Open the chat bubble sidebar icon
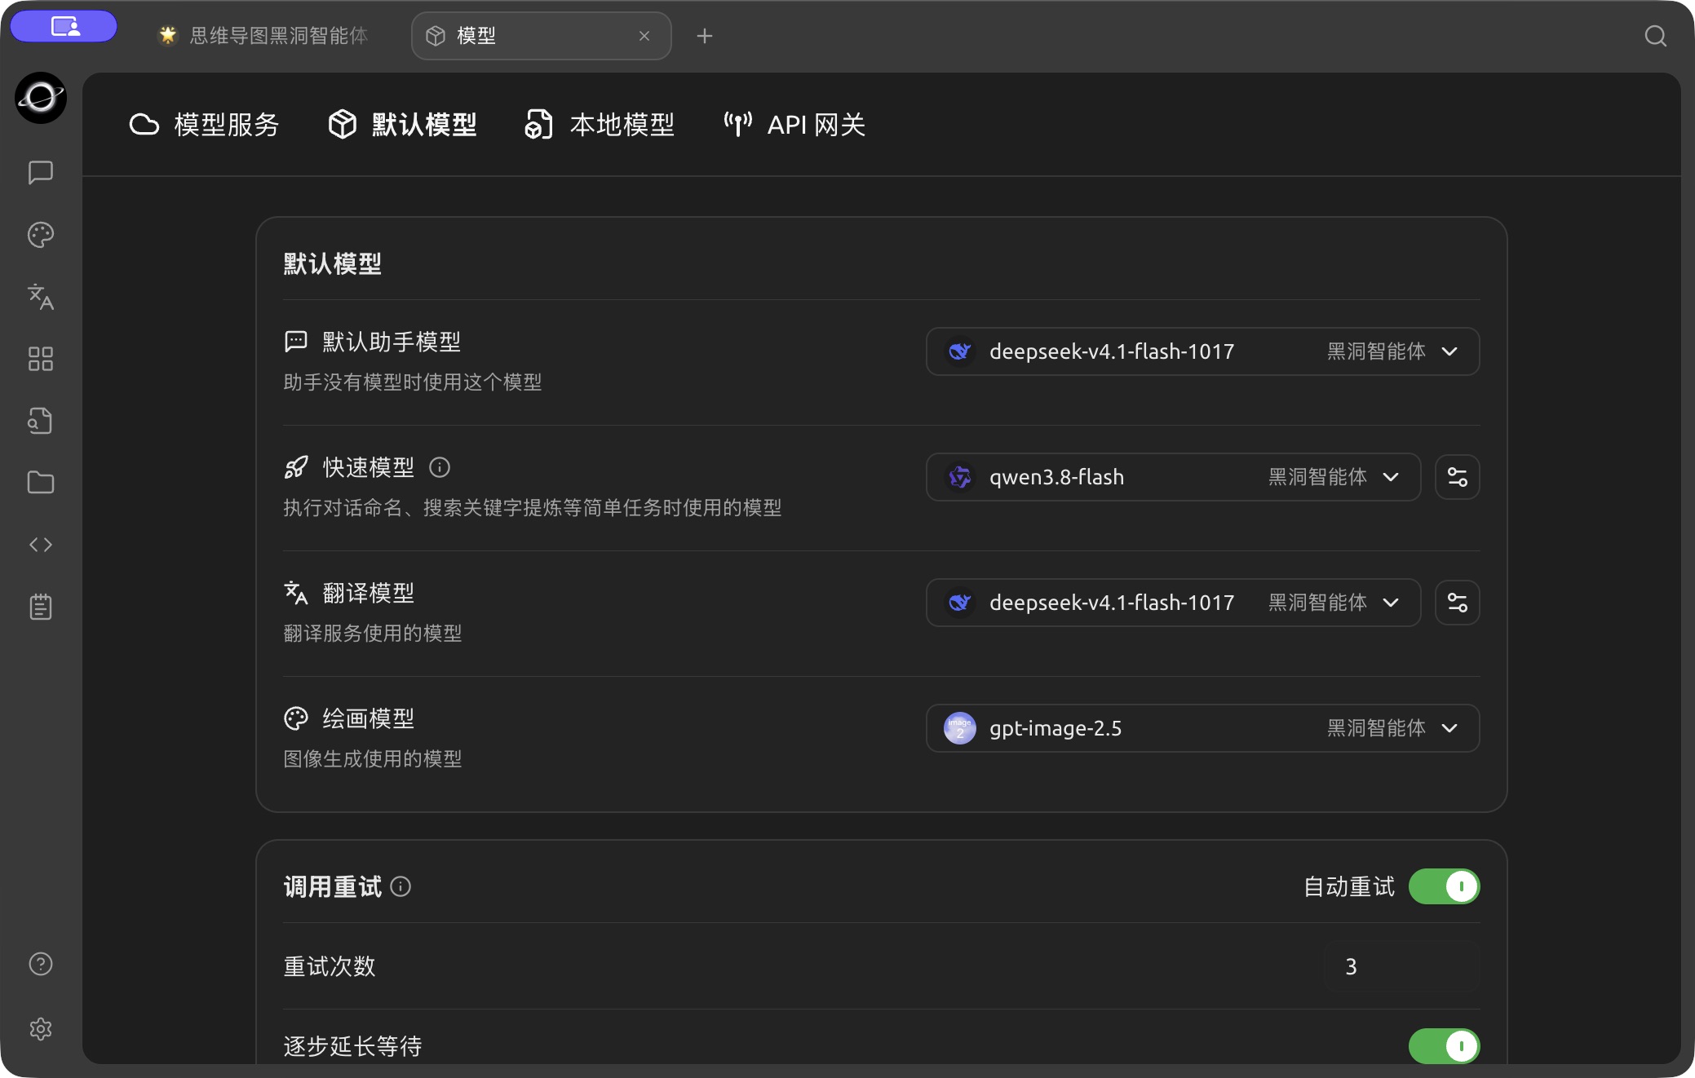Screen dimensions: 1695x1078 pyautogui.click(x=41, y=172)
